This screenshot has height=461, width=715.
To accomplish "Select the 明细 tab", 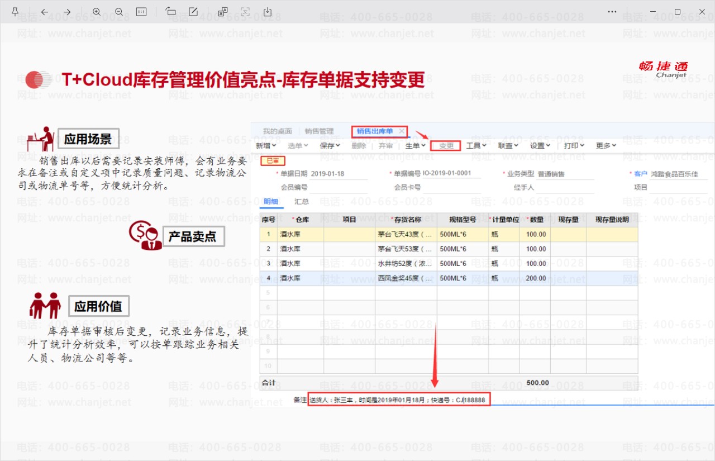I will click(271, 201).
